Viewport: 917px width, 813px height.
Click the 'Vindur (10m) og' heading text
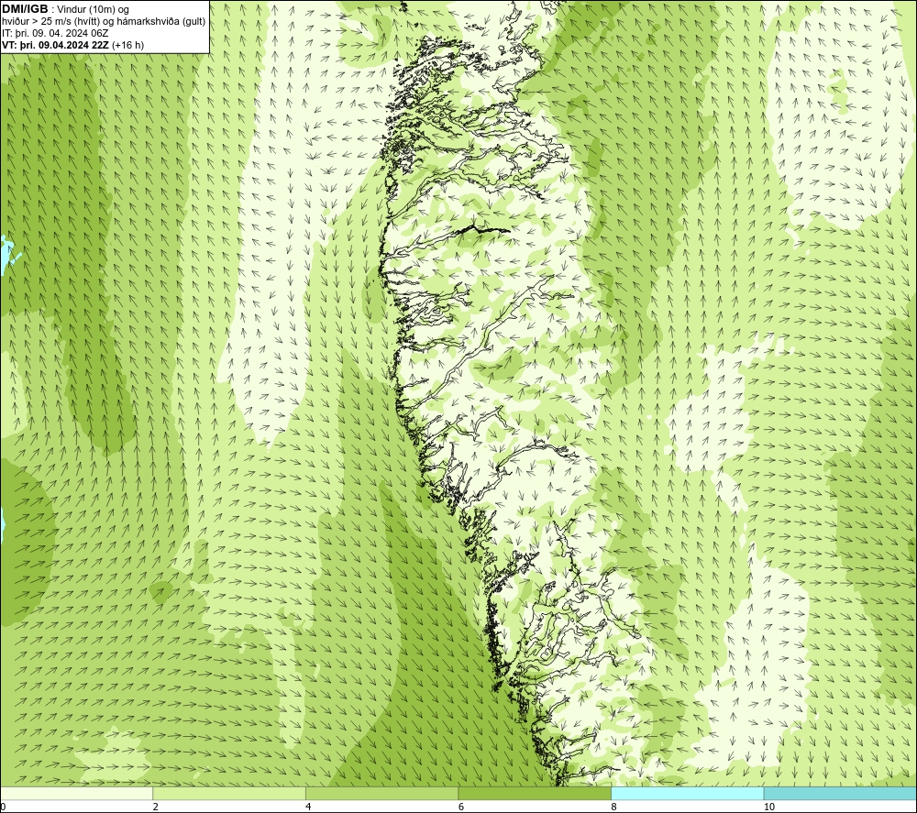pyautogui.click(x=94, y=9)
